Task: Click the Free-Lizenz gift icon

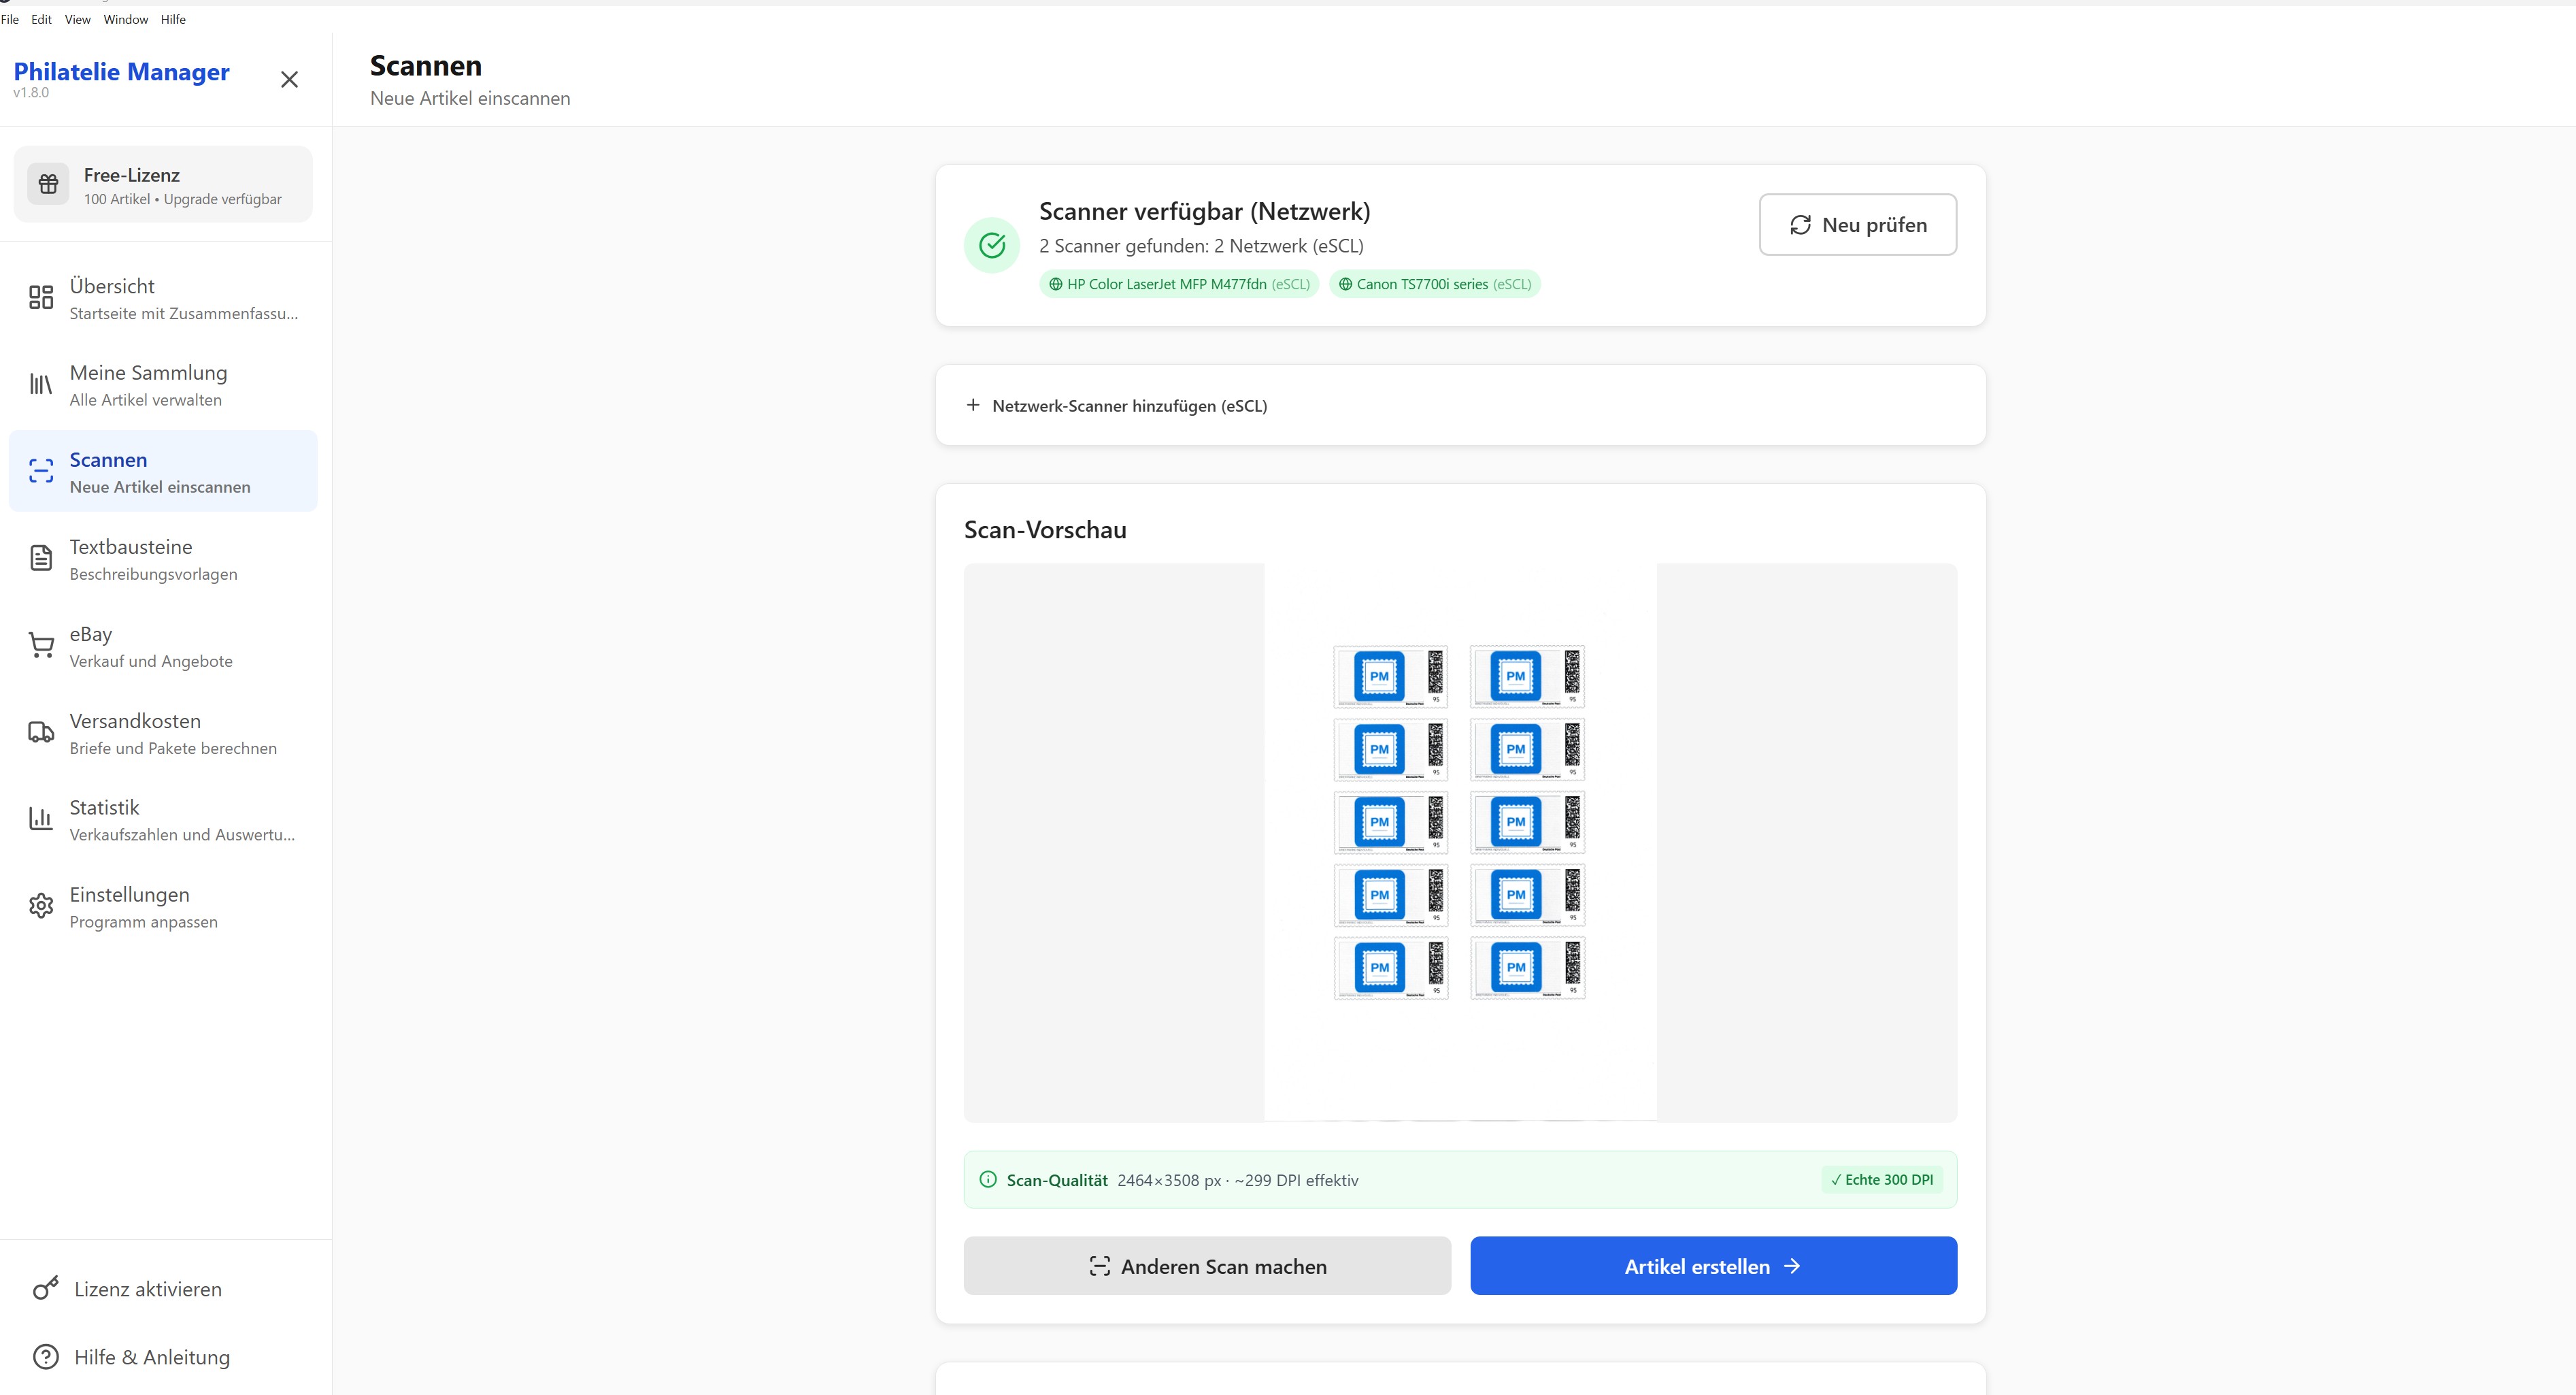Action: (x=48, y=184)
